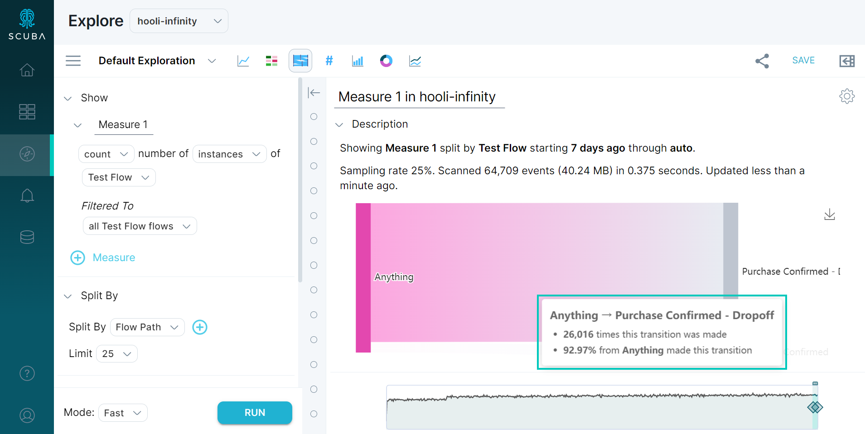Open the Test Flow dropdown
Screen dimensions: 865x434
point(119,177)
